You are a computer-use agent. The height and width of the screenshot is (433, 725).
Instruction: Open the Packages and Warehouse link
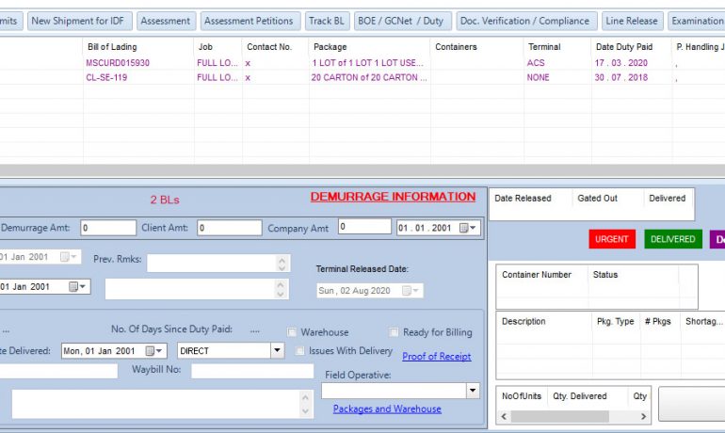(x=386, y=409)
